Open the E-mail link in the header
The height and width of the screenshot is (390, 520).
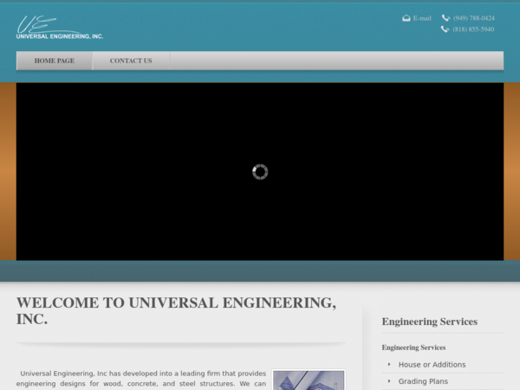tap(422, 18)
